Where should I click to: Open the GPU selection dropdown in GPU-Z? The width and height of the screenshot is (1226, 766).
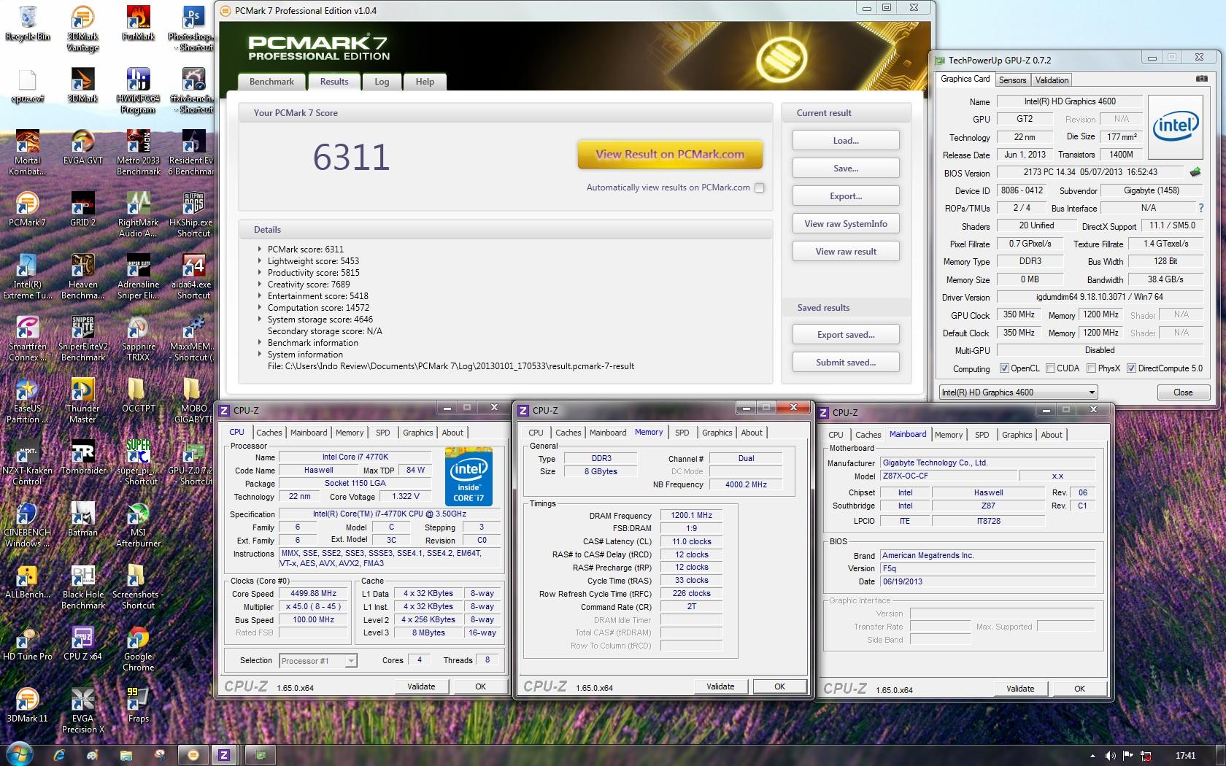click(x=1018, y=392)
